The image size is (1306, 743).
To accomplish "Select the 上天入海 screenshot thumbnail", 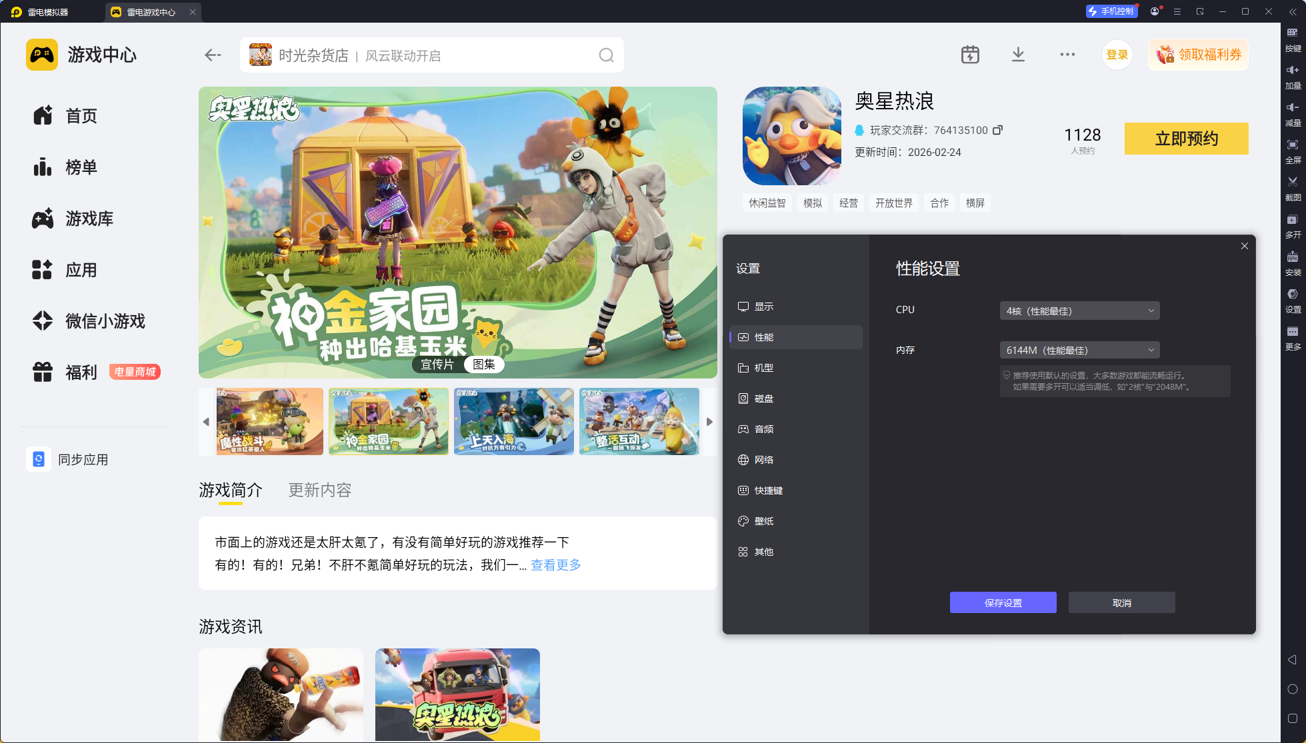I will tap(513, 421).
